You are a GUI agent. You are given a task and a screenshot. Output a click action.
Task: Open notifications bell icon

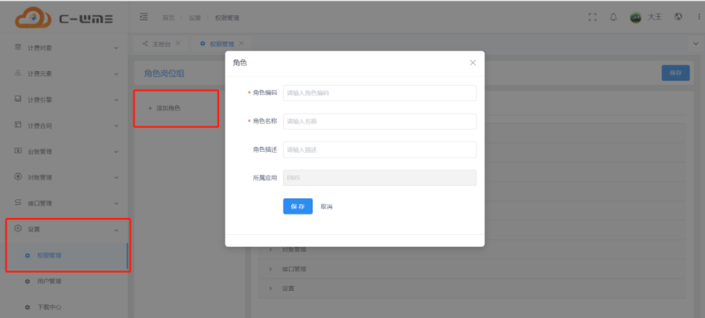[613, 17]
